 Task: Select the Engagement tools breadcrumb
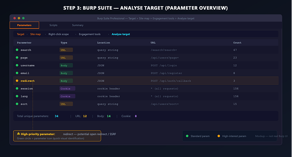tap(90, 34)
